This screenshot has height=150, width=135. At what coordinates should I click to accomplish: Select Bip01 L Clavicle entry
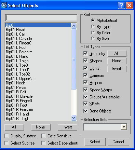point(38,39)
